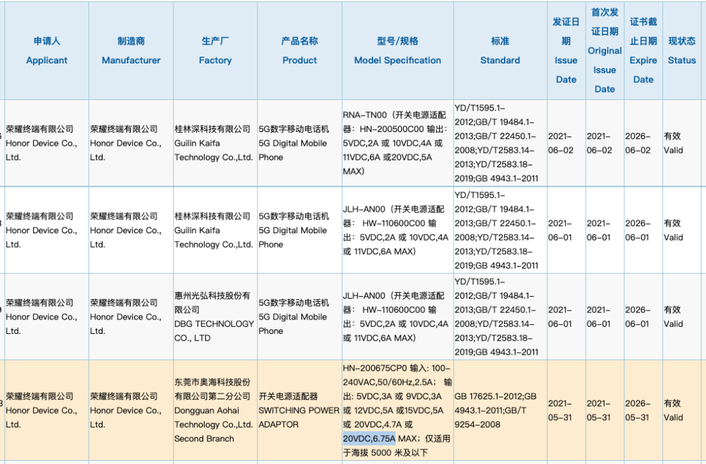Select the SWITCHING POWER ADAPTOR product cell
Viewport: 706px width, 464px height.
pos(299,410)
